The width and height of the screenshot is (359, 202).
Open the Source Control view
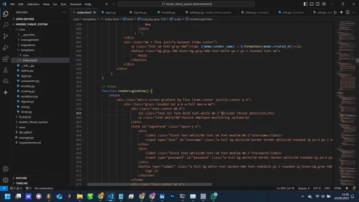pos(5,36)
